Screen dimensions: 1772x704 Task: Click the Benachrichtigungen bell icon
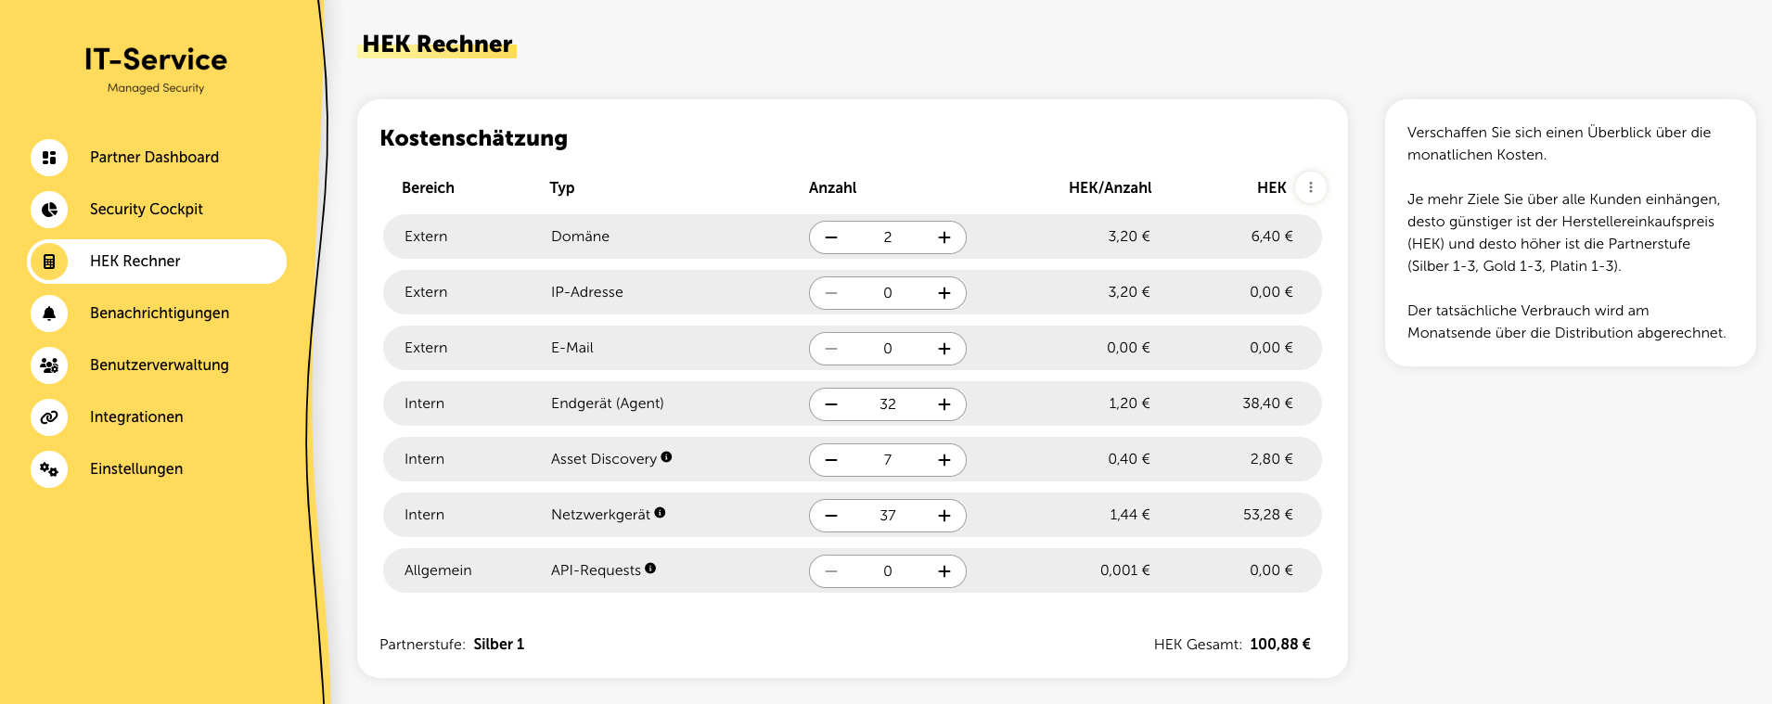(x=49, y=314)
